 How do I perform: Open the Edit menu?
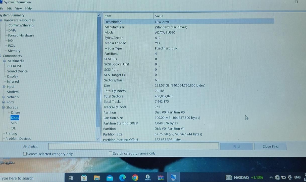tap(9, 8)
